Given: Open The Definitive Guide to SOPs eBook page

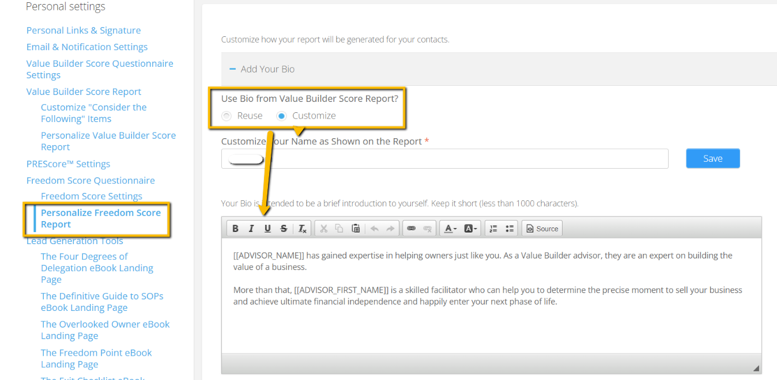Looking at the screenshot, I should (x=102, y=302).
